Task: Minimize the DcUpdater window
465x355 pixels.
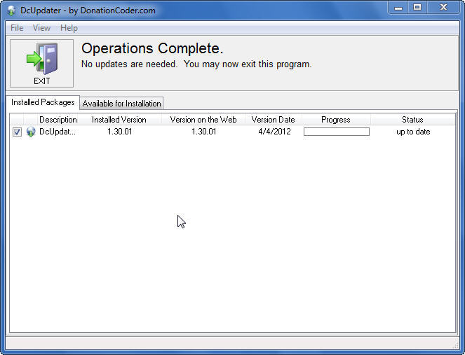Action: click(x=398, y=8)
